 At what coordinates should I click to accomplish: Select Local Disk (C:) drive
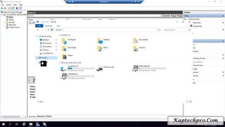[x=77, y=68]
